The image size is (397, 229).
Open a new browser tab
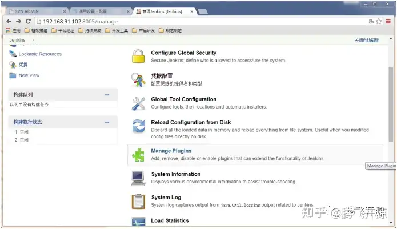203,11
